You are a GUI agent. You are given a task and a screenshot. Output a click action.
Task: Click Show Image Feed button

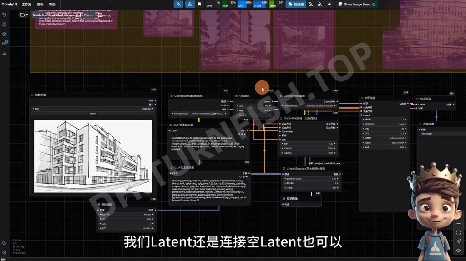point(357,4)
